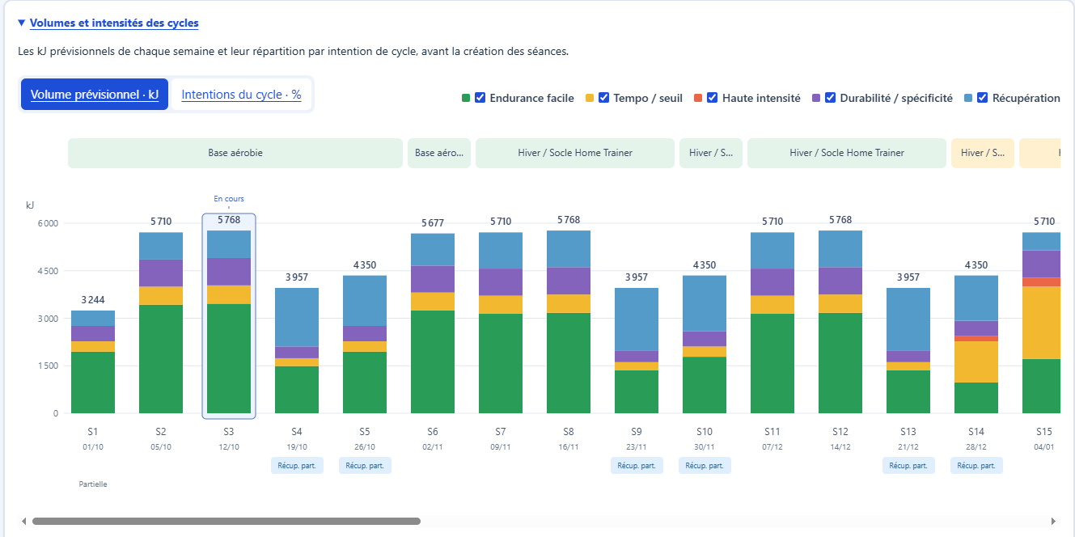Click the purple Durabilité / spécificité legend swatch
The width and height of the screenshot is (1075, 537).
[815, 98]
